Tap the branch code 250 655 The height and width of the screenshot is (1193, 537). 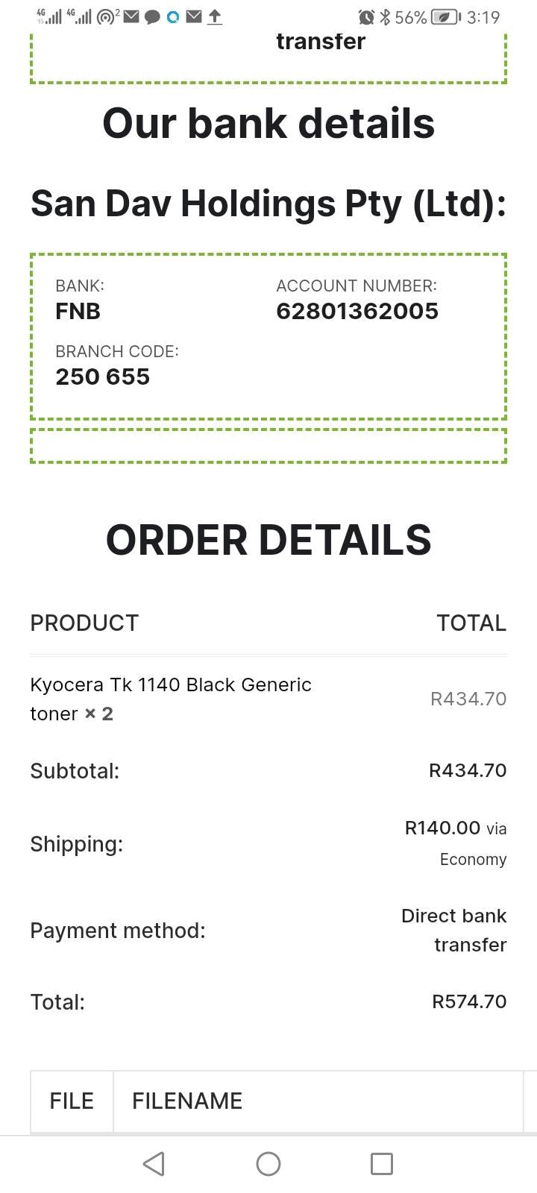click(x=102, y=377)
